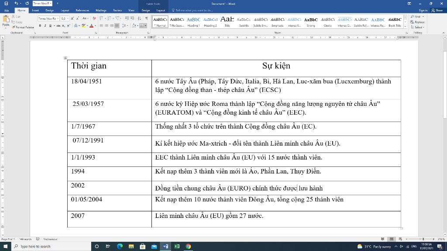Toggle strikethrough formatting

[x=58, y=26]
